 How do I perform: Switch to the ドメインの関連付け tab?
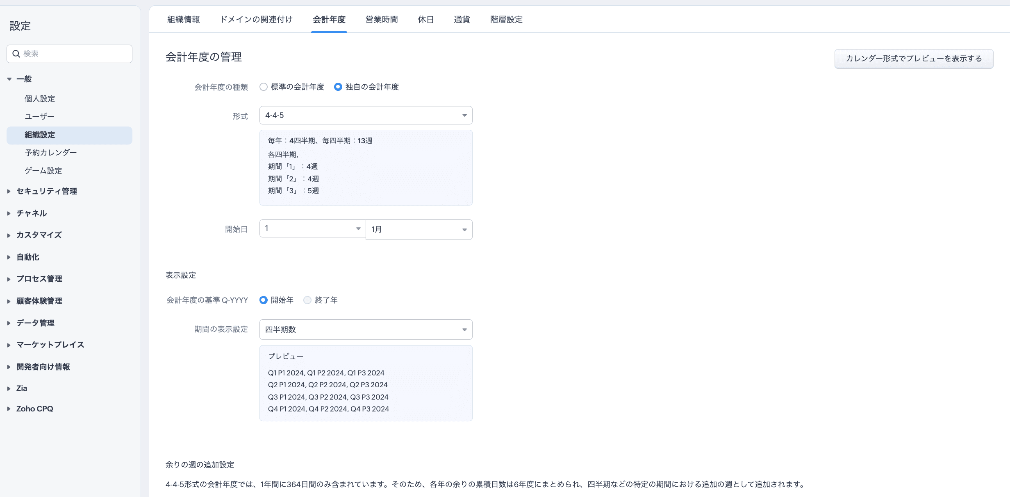click(x=257, y=20)
